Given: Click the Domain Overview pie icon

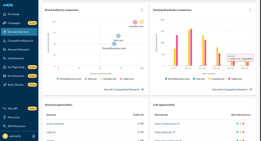Looking at the screenshot, I should point(5,32).
